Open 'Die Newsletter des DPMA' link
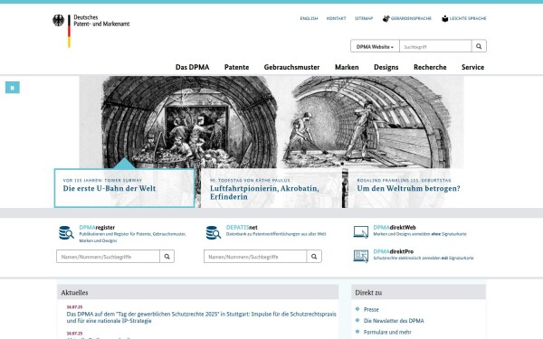 [x=394, y=321]
